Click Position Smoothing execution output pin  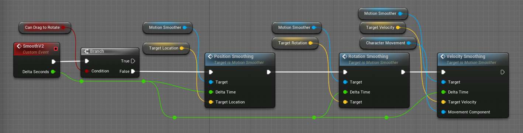click(269, 72)
